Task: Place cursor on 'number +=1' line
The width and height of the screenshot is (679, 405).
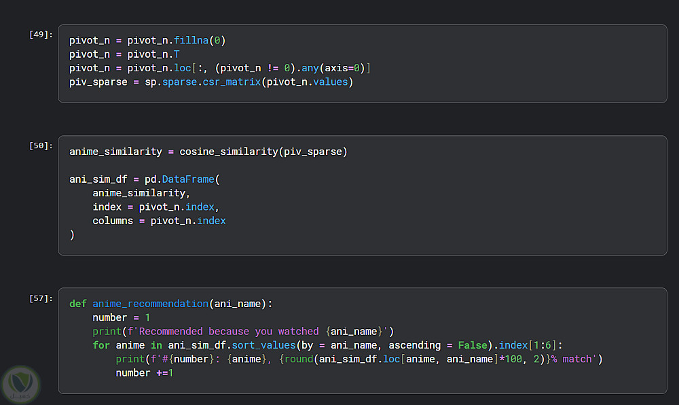Action: [x=144, y=373]
